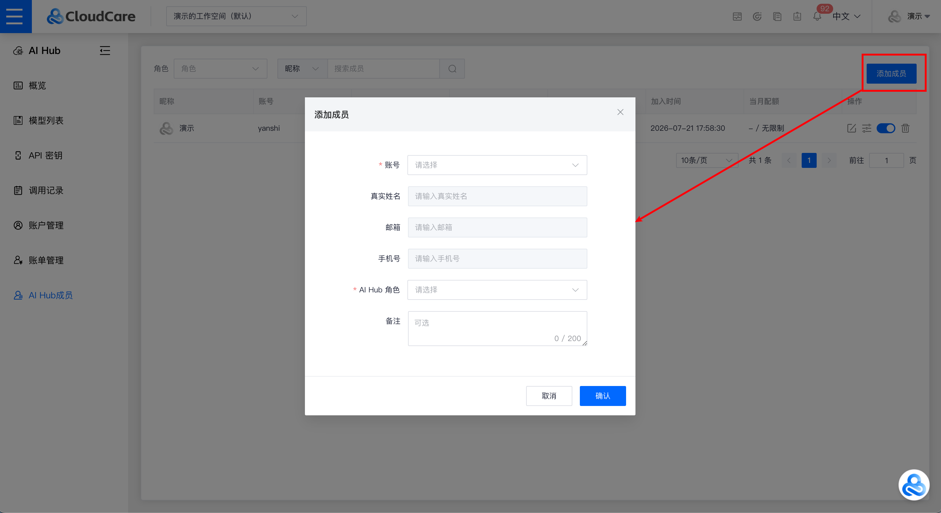Go to 模型列表 in sidebar

pos(46,120)
